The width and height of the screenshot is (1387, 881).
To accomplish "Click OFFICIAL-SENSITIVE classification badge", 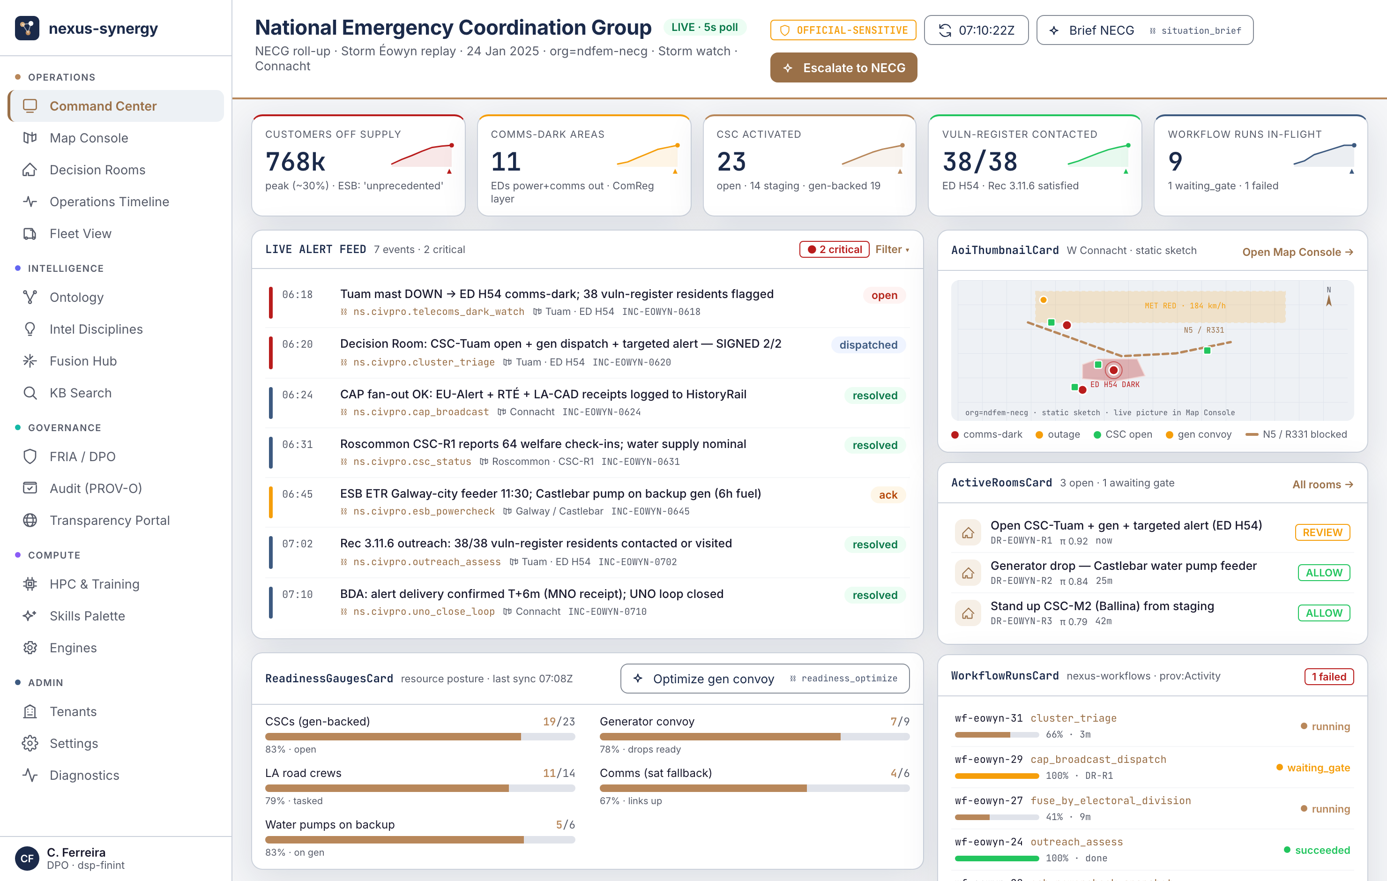I will pyautogui.click(x=843, y=30).
